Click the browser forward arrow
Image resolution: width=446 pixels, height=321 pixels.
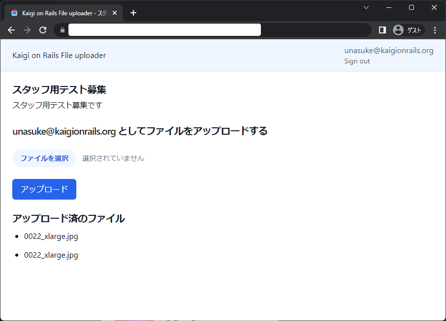point(27,30)
